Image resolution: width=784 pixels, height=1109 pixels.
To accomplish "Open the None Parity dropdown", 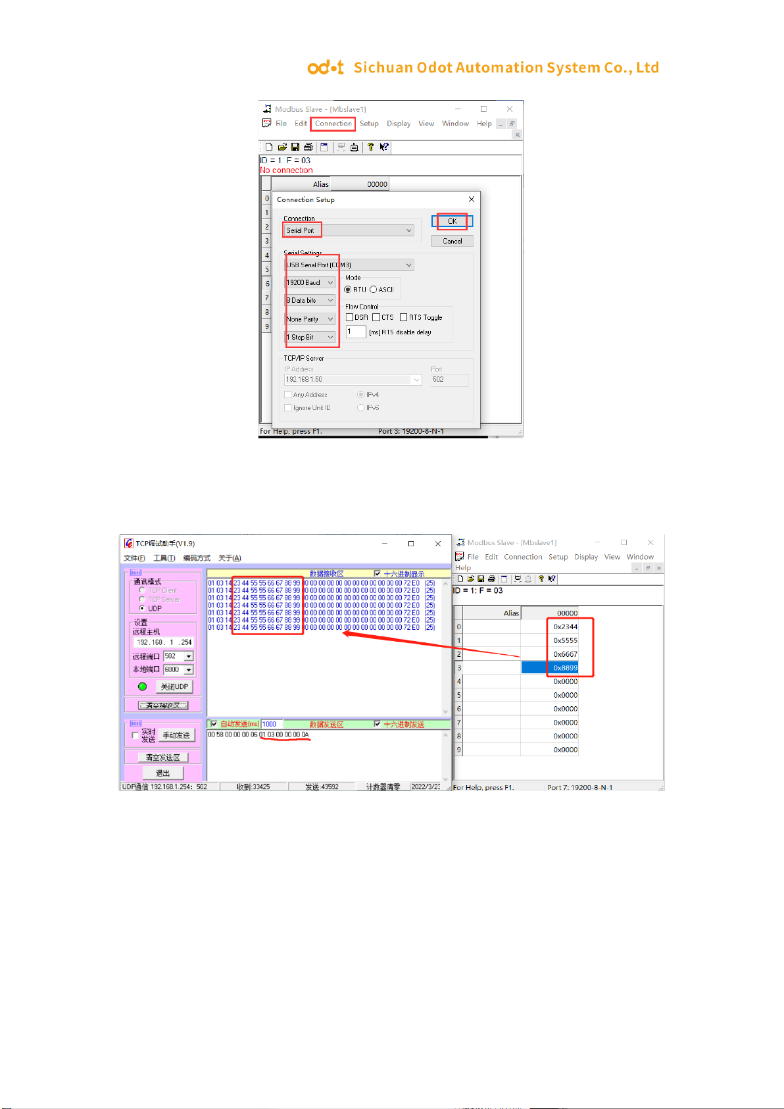I will [310, 319].
